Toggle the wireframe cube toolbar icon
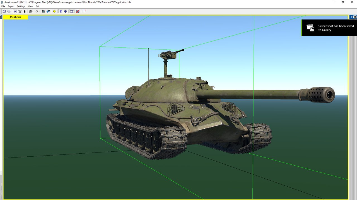The height and width of the screenshot is (200, 357). pos(61,11)
